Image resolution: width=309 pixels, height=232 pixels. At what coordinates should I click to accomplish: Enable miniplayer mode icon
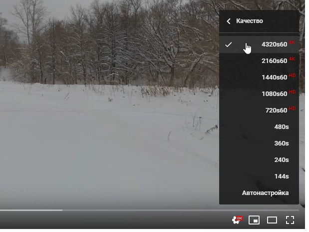(254, 220)
